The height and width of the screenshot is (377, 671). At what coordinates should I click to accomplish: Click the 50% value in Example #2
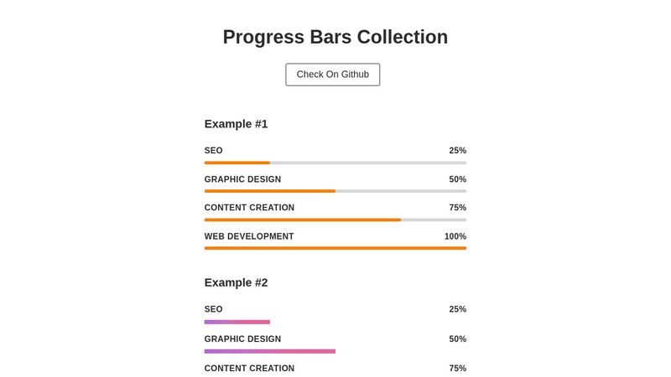coord(457,339)
